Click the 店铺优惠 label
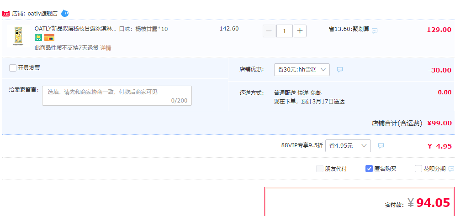 [x=252, y=69]
